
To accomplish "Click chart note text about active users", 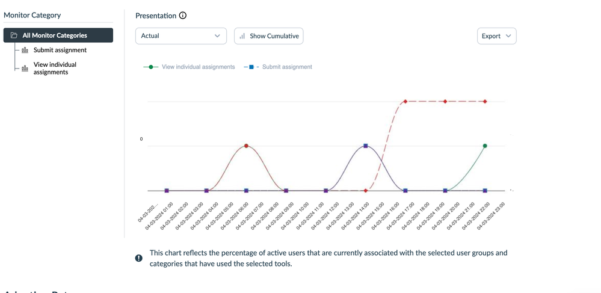I will pyautogui.click(x=328, y=258).
